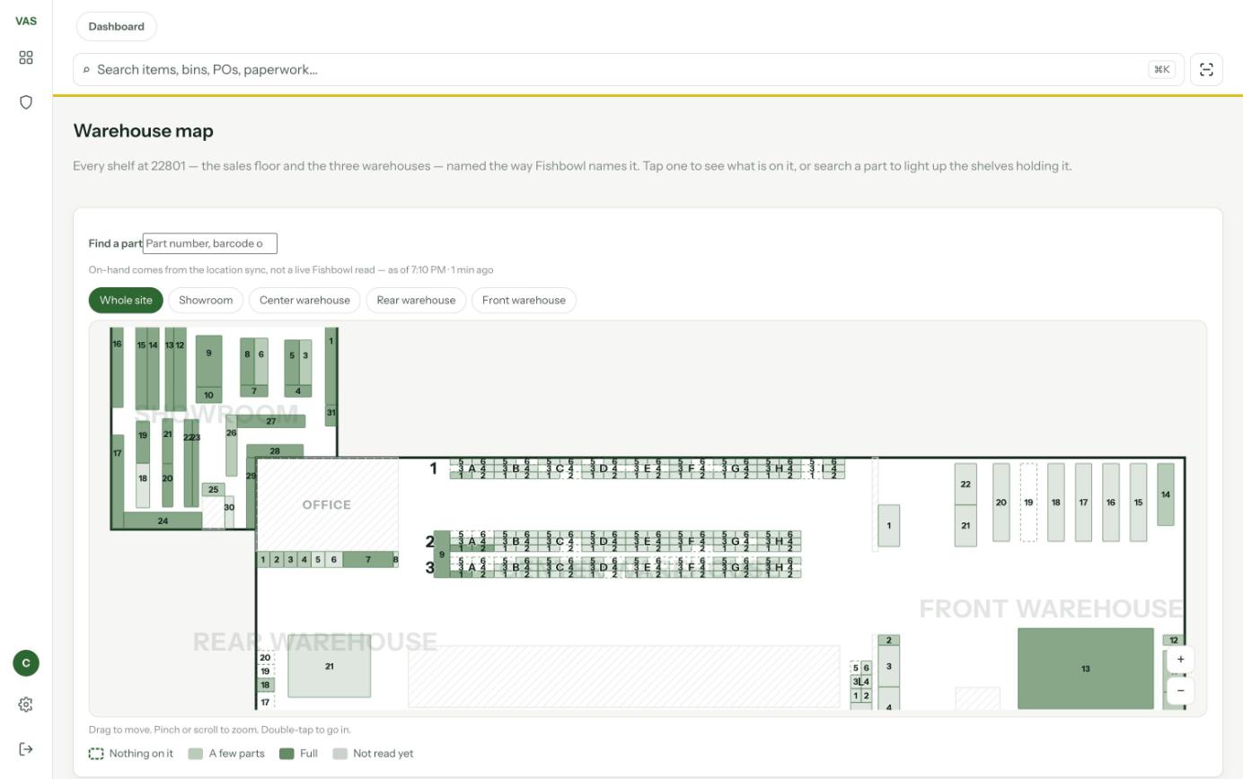The width and height of the screenshot is (1243, 779).
Task: Open the settings gear icon
Action: [x=26, y=705]
